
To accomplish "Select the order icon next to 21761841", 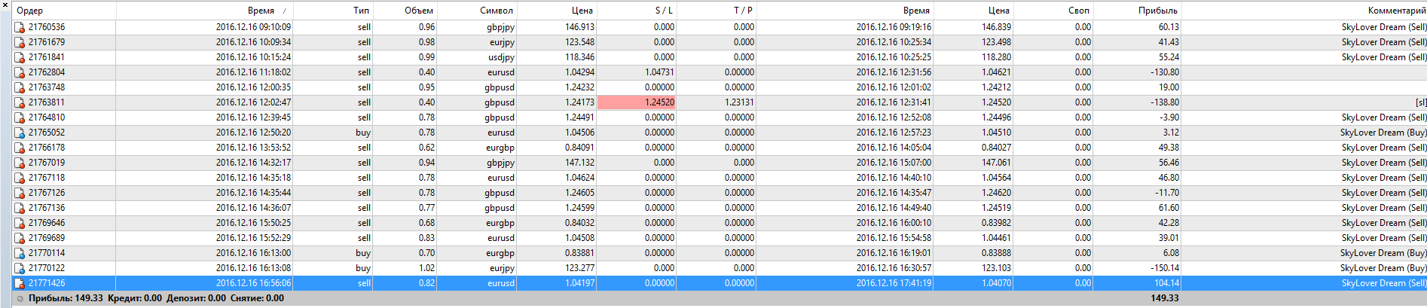I will point(20,57).
